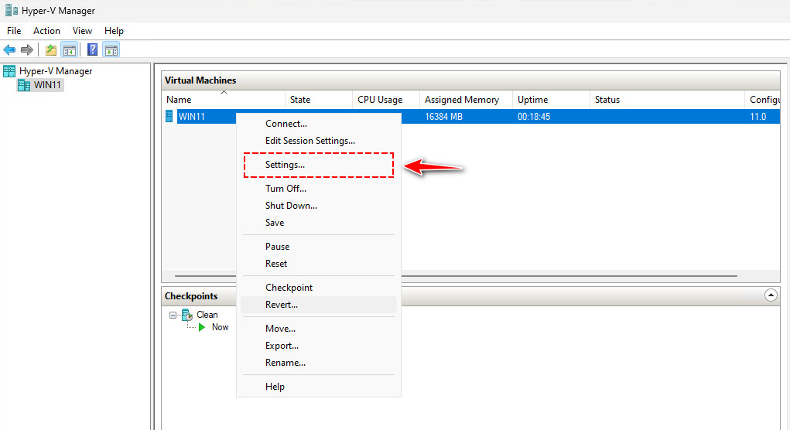This screenshot has height=430, width=790.
Task: Click the Forward arrow toolbar icon
Action: coord(27,49)
